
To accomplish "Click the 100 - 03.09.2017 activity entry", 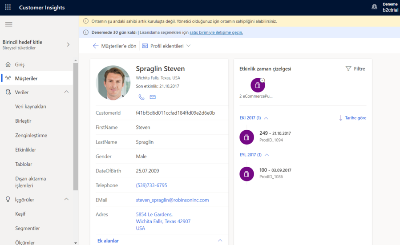I will pyautogui.click(x=275, y=173).
